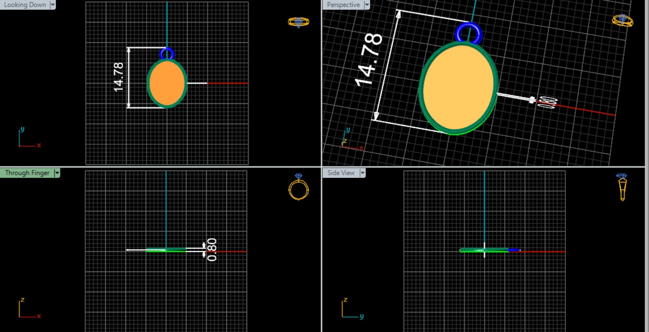This screenshot has height=332, width=649.
Task: Activate the Looking Down viewport title
Action: [x=25, y=5]
